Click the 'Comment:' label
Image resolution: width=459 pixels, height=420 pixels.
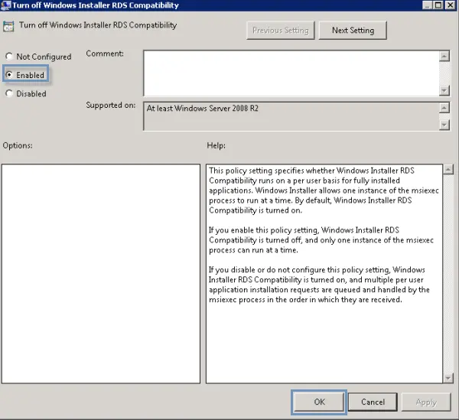tap(105, 54)
